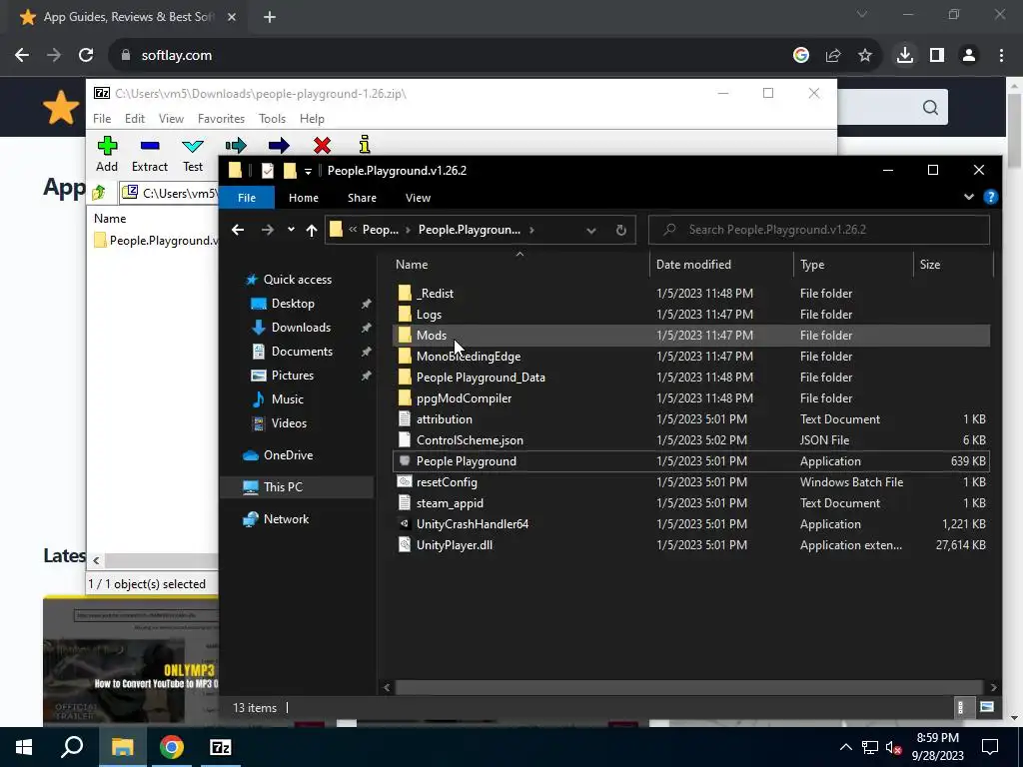Click the Info icon in 7-Zip toolbar
Image resolution: width=1023 pixels, height=767 pixels.
(365, 144)
